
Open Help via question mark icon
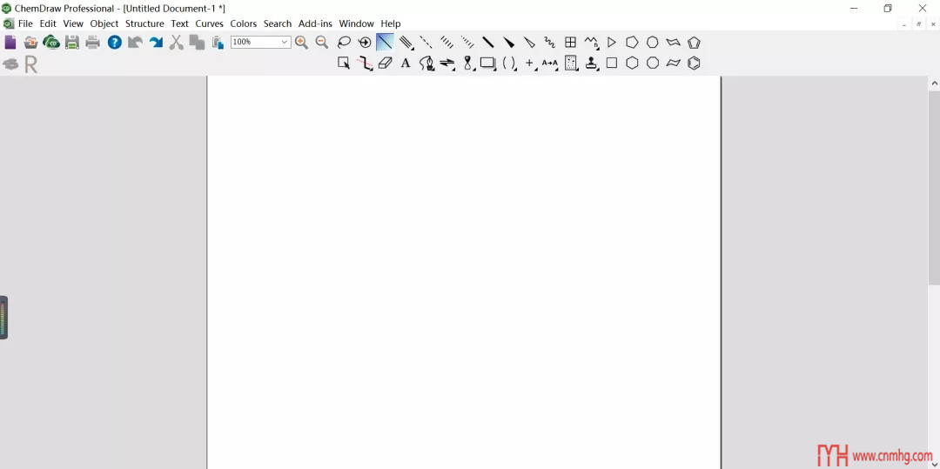[115, 42]
